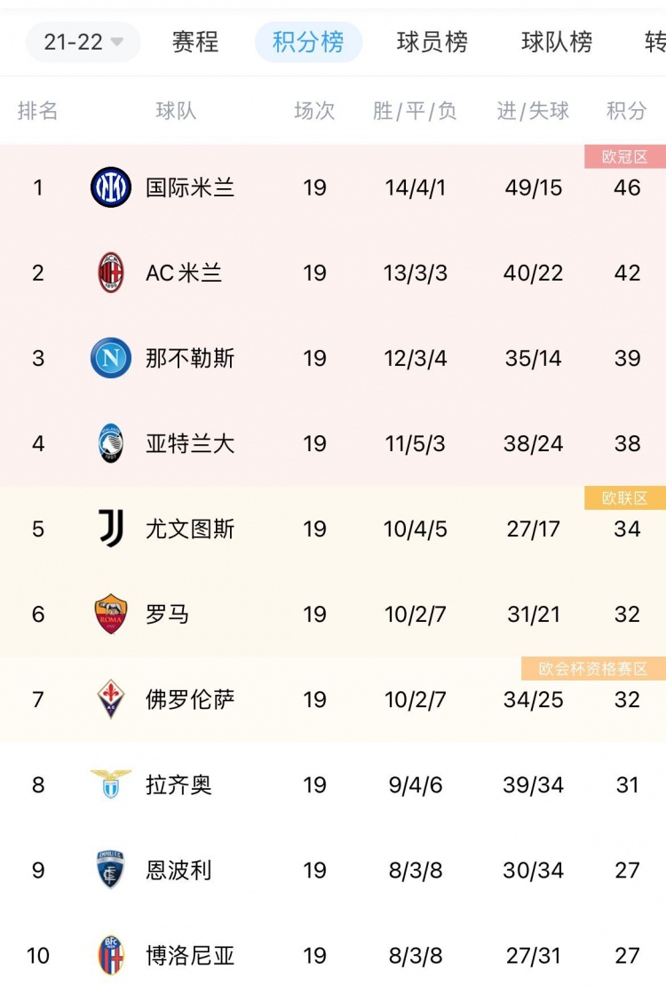Open the 21-22 season dropdown
The height and width of the screenshot is (986, 666).
click(x=83, y=42)
